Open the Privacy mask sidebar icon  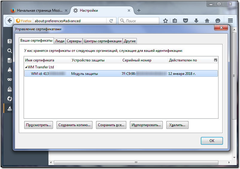click(x=10, y=79)
